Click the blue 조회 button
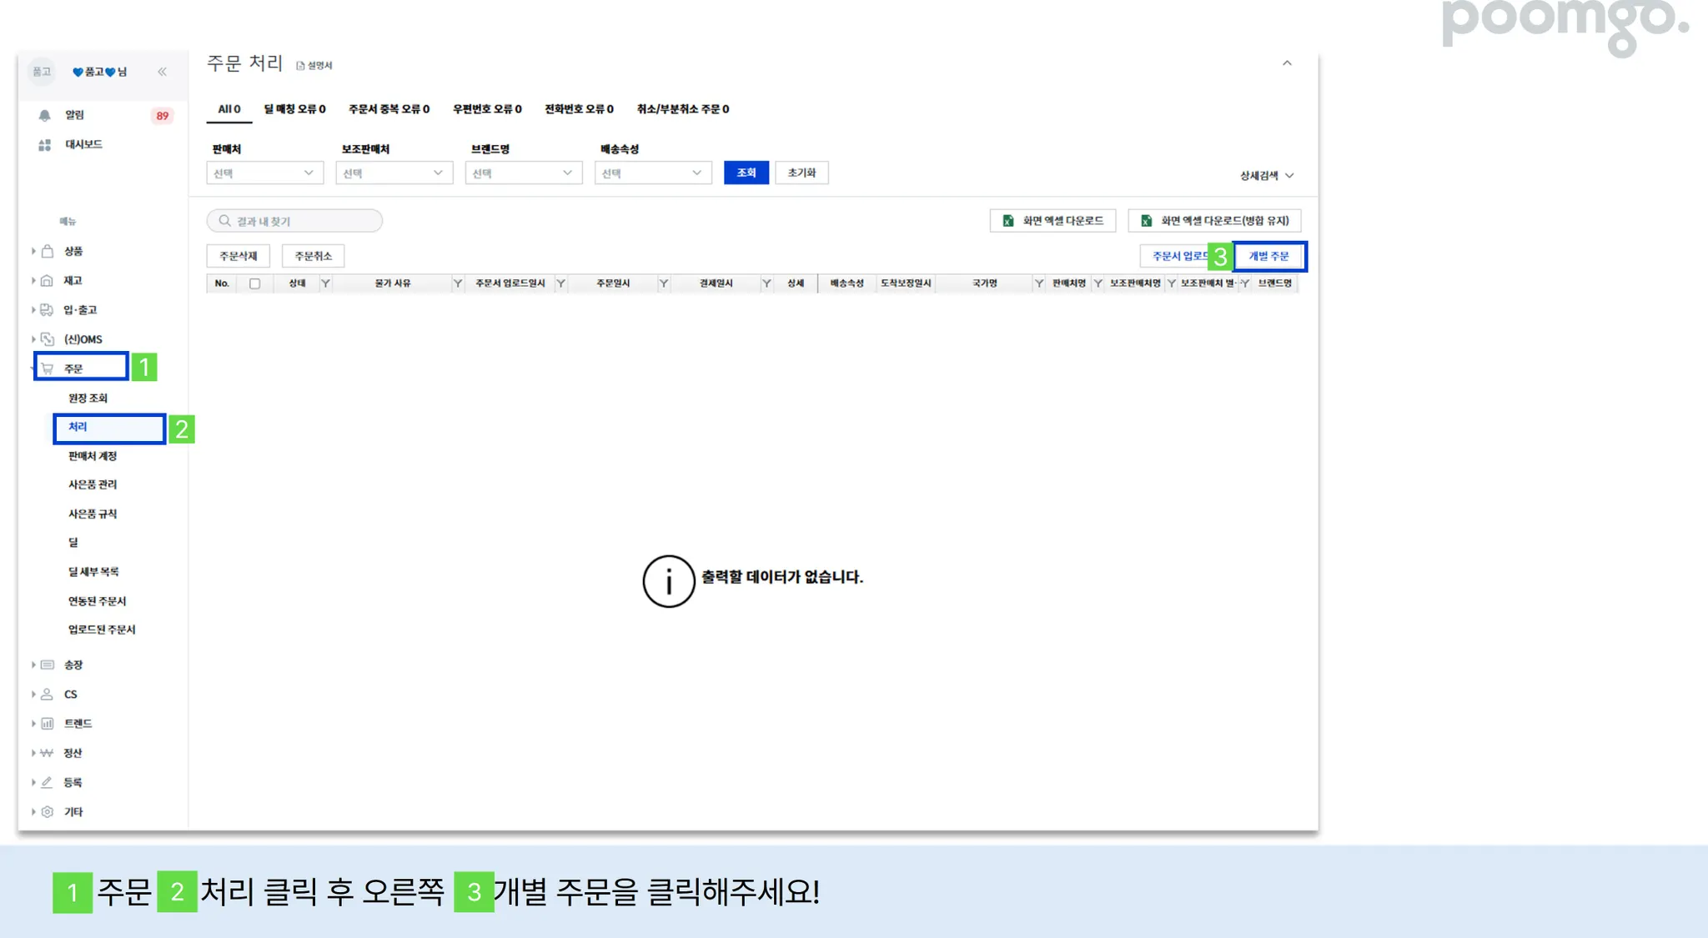The width and height of the screenshot is (1708, 938). click(746, 173)
